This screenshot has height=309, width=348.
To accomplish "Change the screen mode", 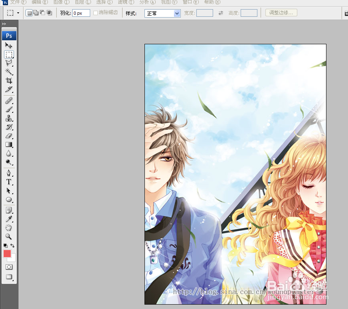I will click(x=9, y=277).
